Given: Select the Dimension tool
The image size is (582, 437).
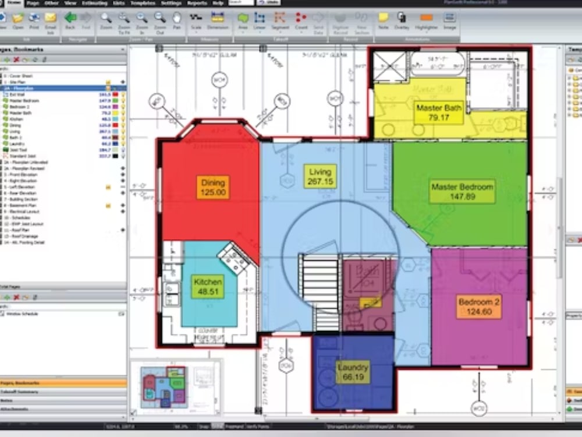Looking at the screenshot, I should pyautogui.click(x=218, y=21).
